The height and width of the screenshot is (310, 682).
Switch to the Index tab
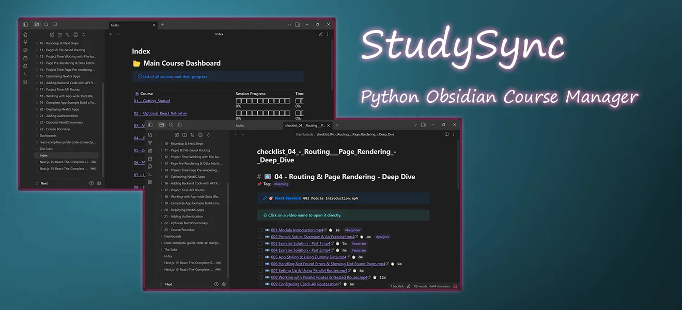[x=240, y=125]
